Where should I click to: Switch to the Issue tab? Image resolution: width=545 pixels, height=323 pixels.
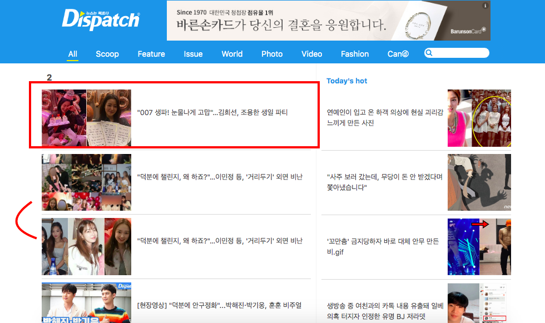[x=194, y=54]
